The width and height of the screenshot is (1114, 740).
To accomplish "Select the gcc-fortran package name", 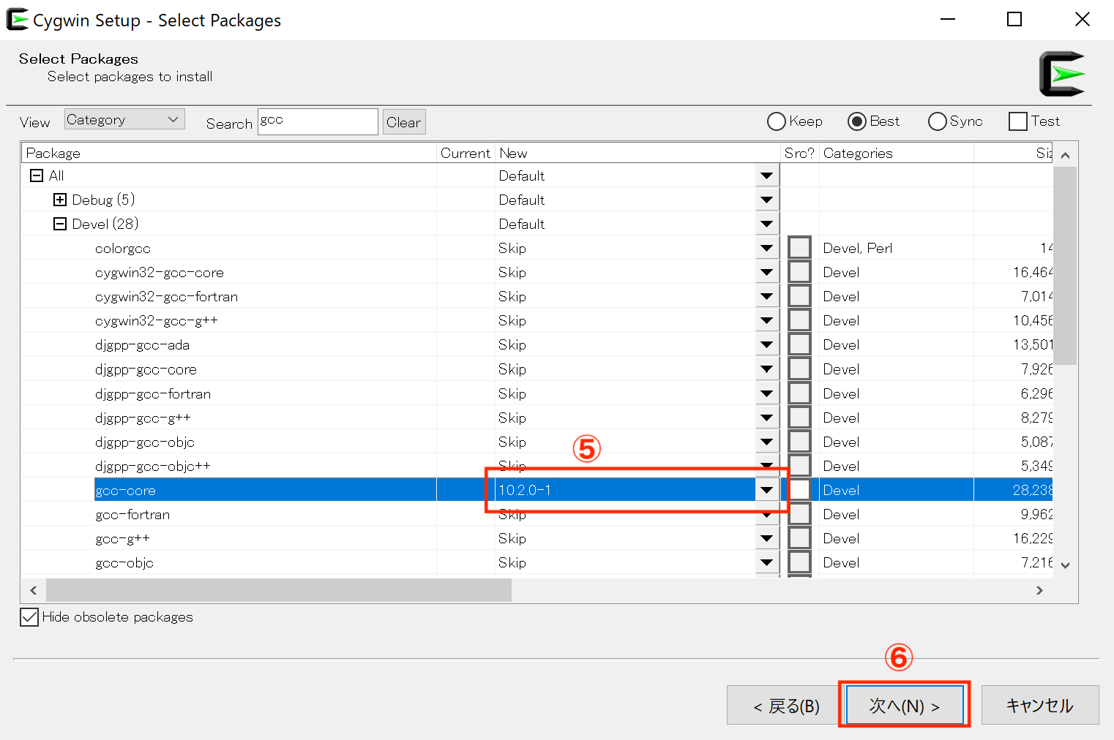I will click(x=132, y=514).
